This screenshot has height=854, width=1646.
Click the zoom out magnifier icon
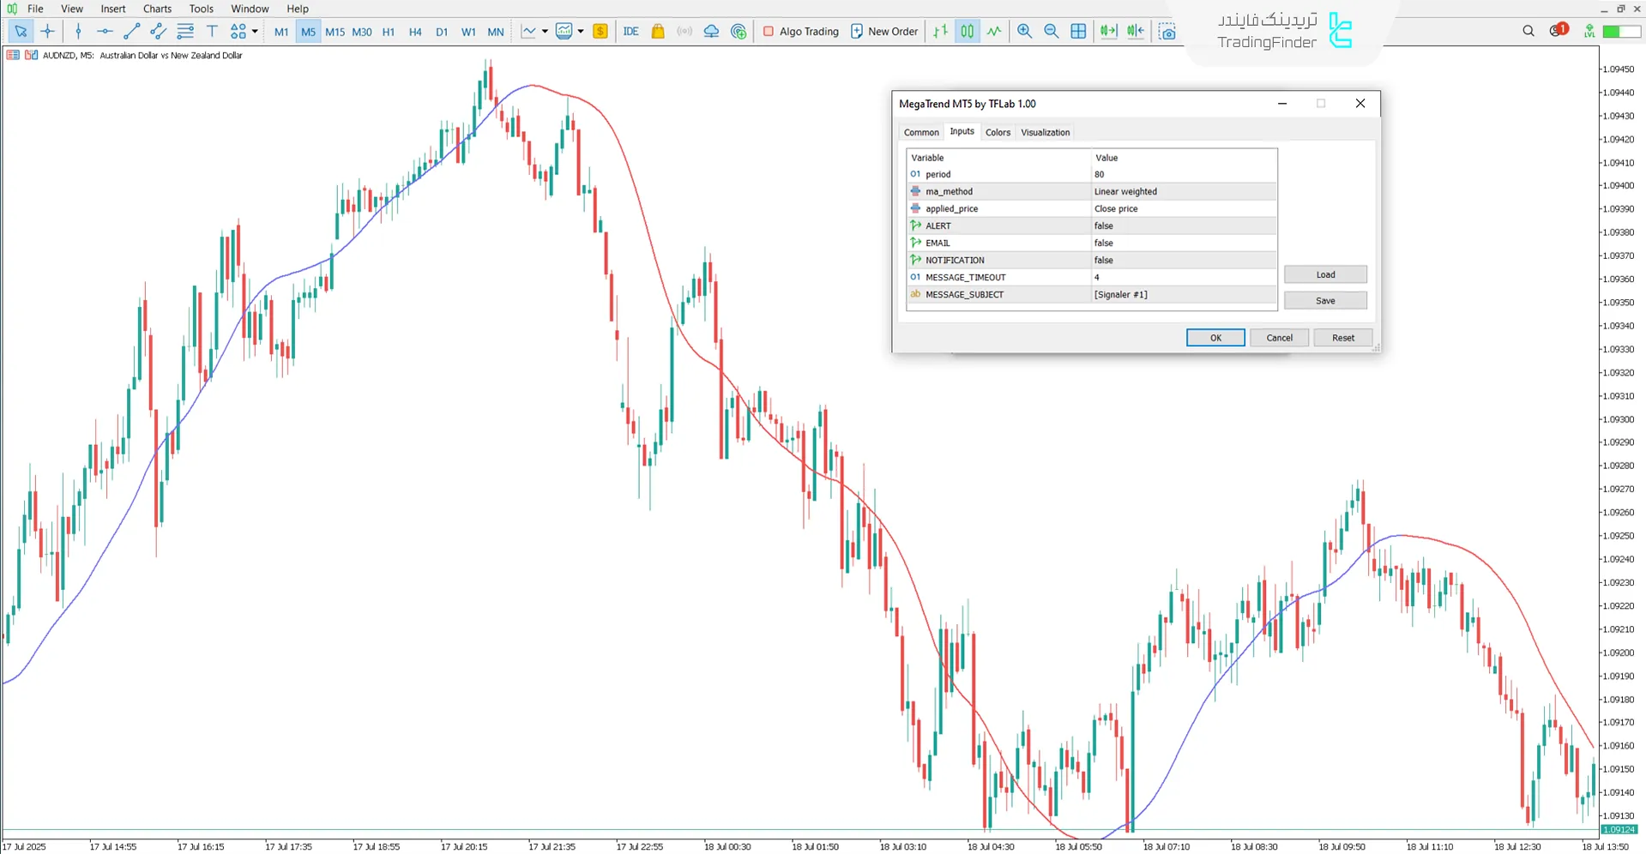[x=1051, y=32]
